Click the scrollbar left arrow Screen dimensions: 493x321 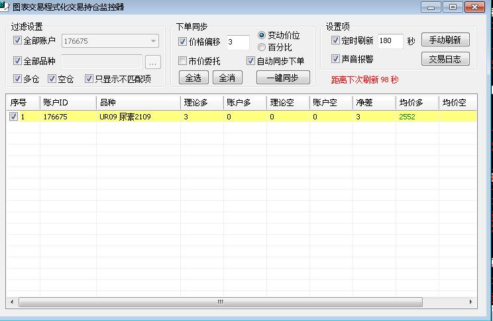[x=12, y=302]
